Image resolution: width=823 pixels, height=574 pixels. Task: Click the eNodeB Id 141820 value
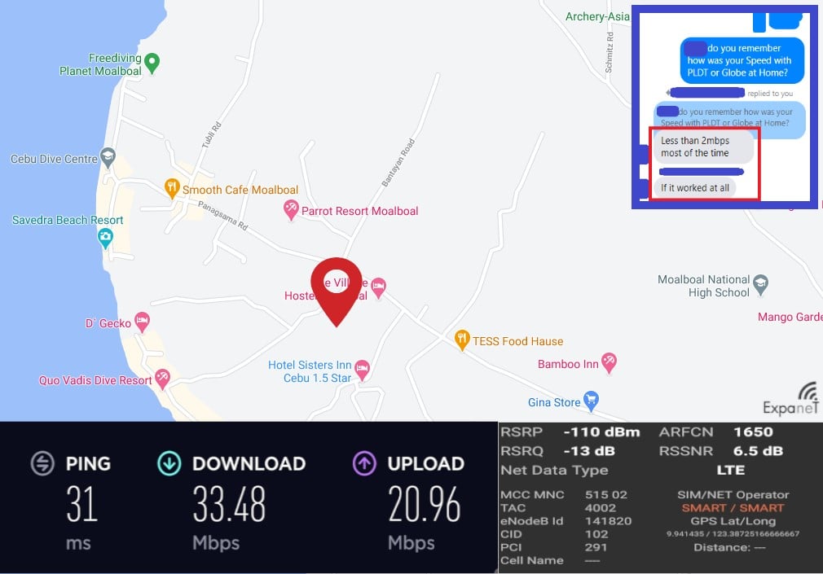click(609, 521)
